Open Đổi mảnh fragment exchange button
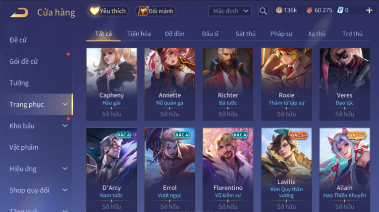The width and height of the screenshot is (379, 212). [x=156, y=11]
